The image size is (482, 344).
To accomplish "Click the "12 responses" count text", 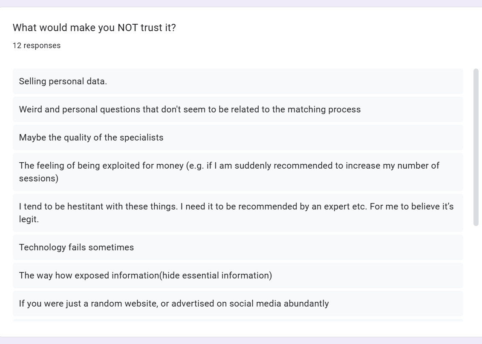I will 37,46.
